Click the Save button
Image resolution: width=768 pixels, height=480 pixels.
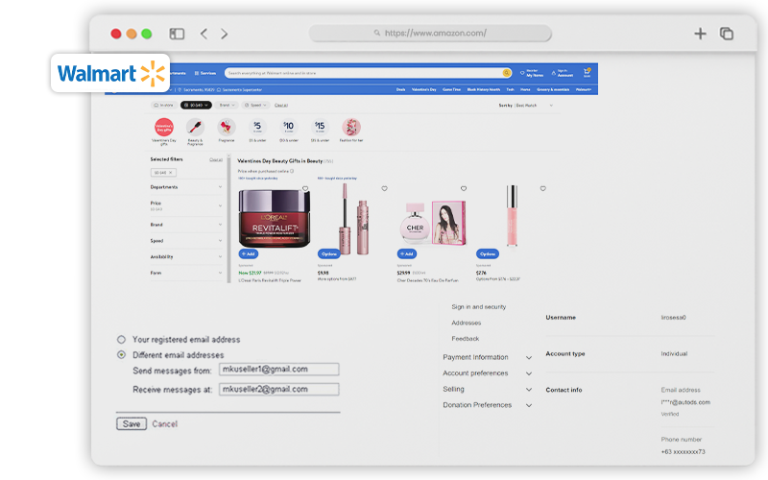click(x=131, y=423)
